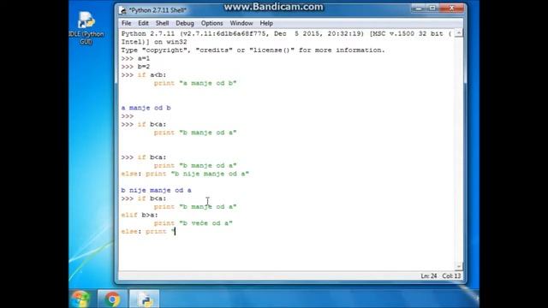Screen dimensions: 548x308
Task: Click the 'elif b>a:' line
Action: [x=140, y=215]
